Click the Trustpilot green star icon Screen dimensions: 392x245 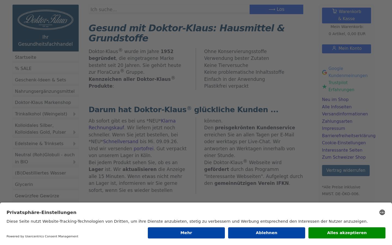(x=324, y=87)
